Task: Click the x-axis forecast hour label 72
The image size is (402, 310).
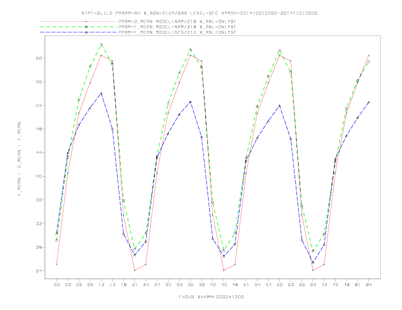Action: [324, 285]
